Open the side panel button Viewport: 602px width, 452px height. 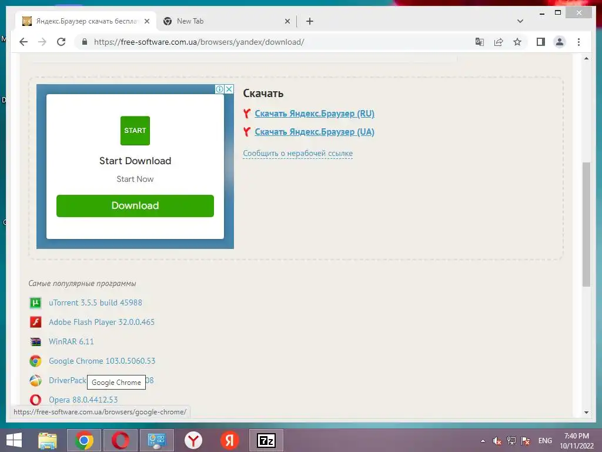point(541,42)
